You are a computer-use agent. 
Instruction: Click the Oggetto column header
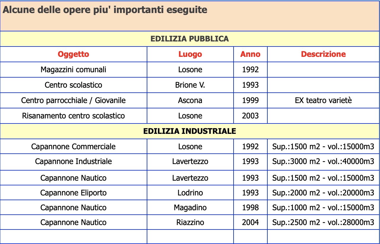coord(74,54)
